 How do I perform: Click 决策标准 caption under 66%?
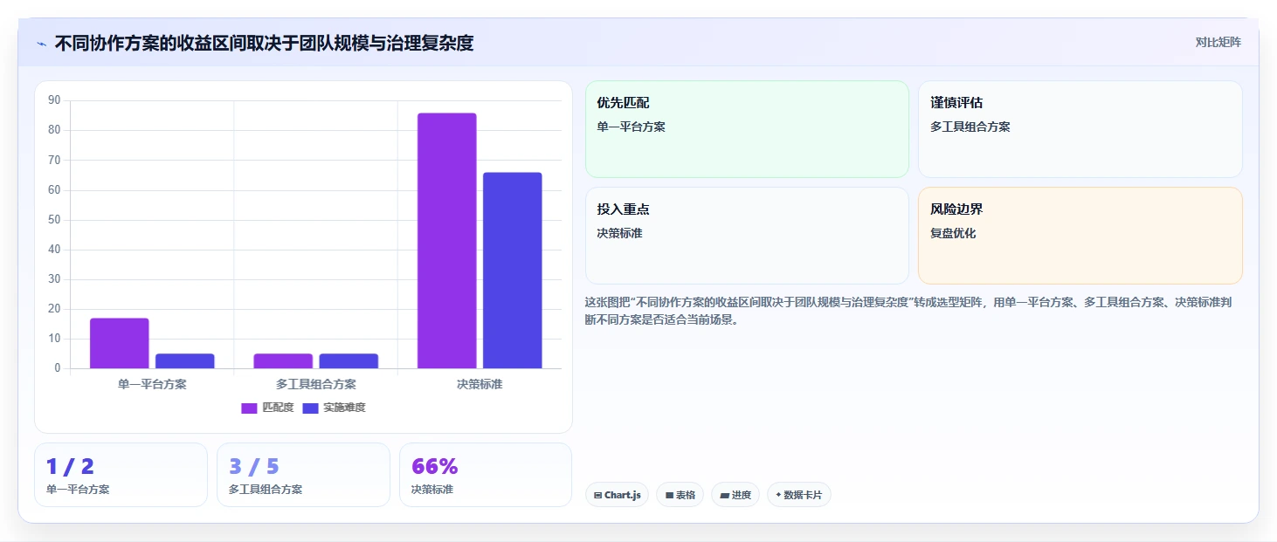tap(432, 490)
